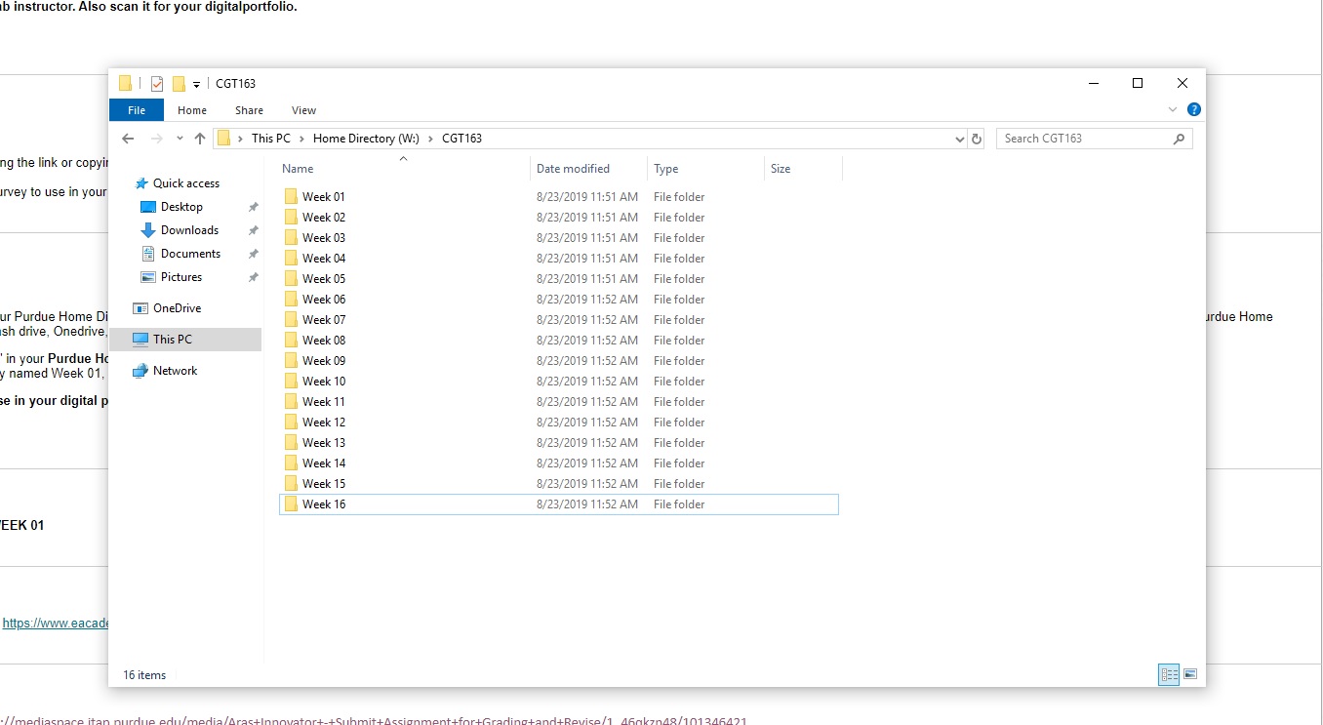The image size is (1323, 725).
Task: Switch to large icons view in status bar
Action: [1189, 674]
